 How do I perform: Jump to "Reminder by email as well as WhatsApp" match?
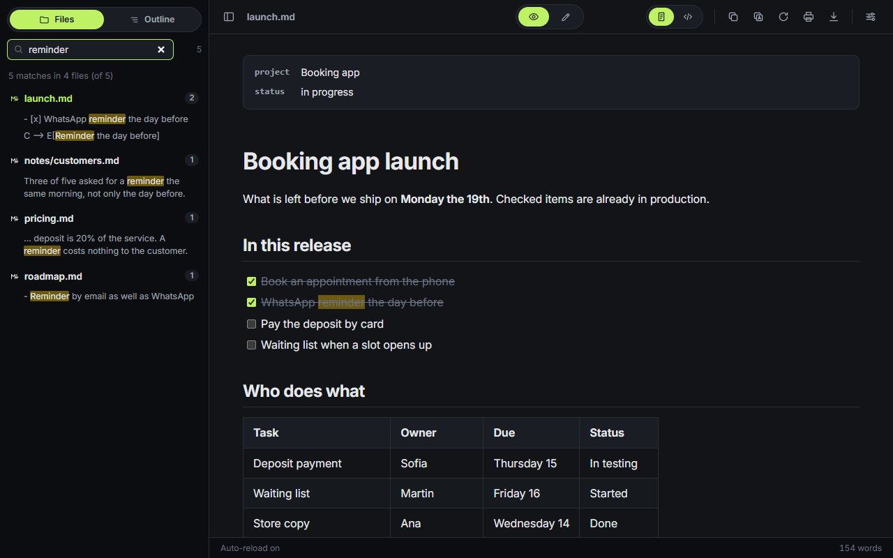[x=109, y=296]
